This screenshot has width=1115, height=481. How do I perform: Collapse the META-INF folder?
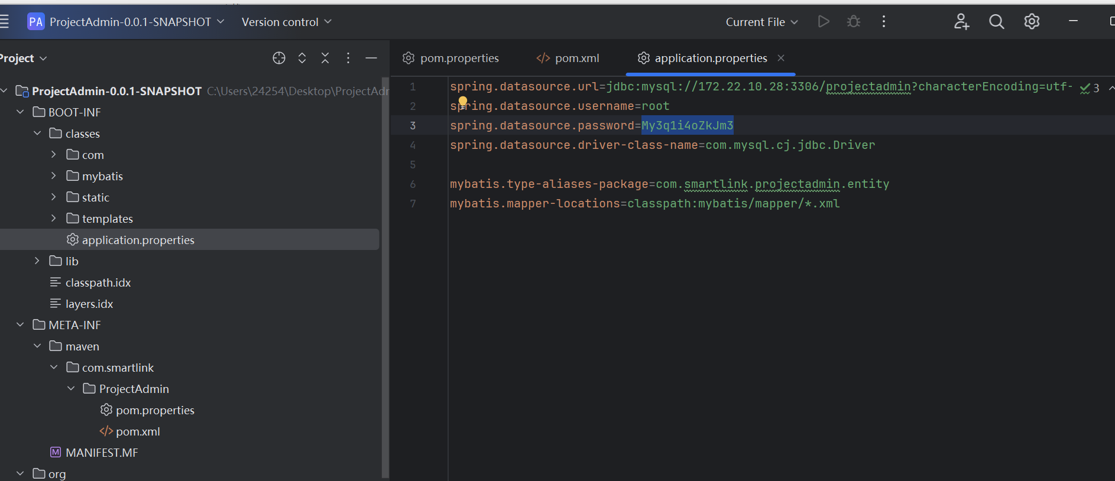20,325
